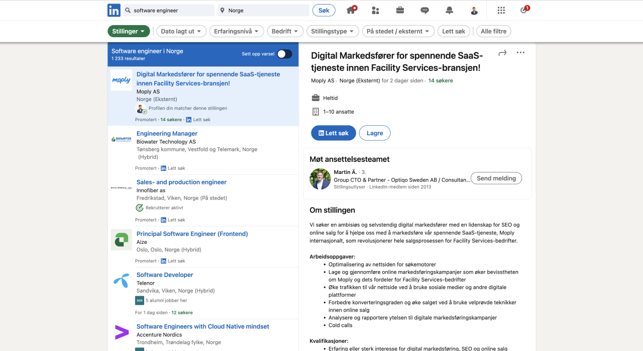Click the search magnifier icon

128,10
